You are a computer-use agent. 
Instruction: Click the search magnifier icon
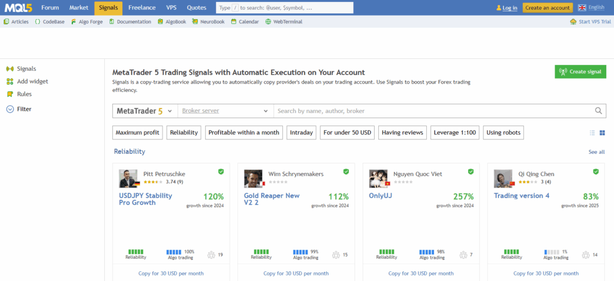point(598,111)
